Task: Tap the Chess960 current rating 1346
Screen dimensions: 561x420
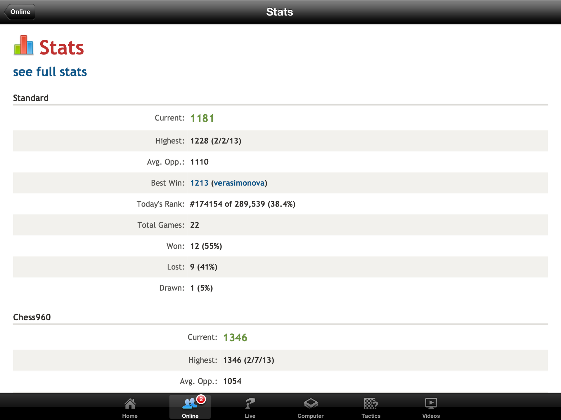Action: click(x=235, y=338)
